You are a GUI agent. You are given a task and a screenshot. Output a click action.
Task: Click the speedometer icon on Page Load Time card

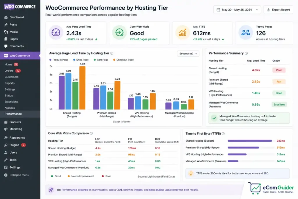coord(56,33)
